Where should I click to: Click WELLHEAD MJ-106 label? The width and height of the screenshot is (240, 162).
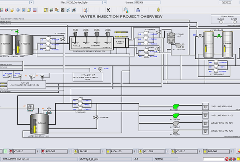(222, 123)
